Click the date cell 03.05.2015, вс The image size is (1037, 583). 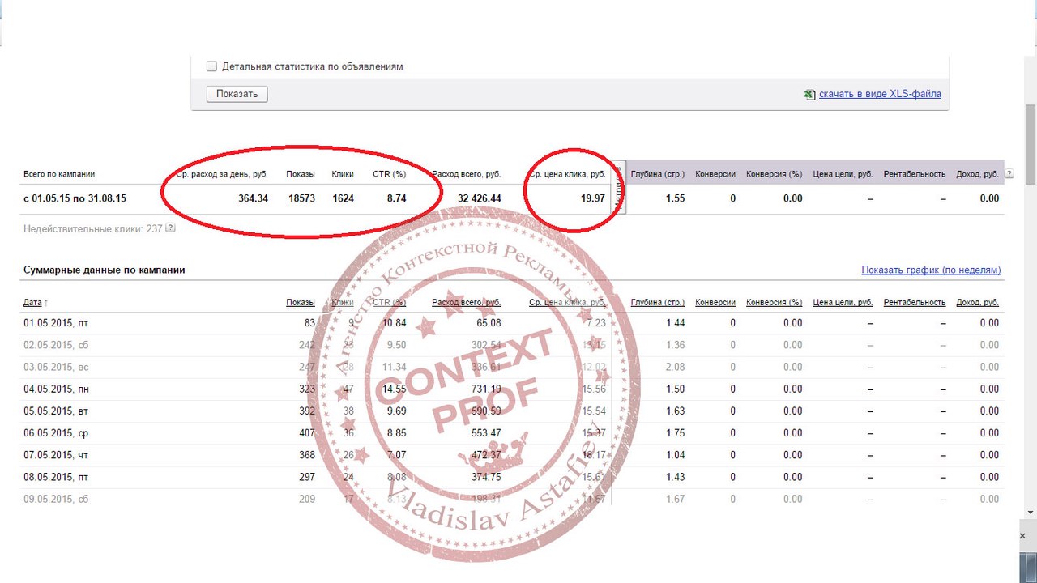pyautogui.click(x=56, y=367)
